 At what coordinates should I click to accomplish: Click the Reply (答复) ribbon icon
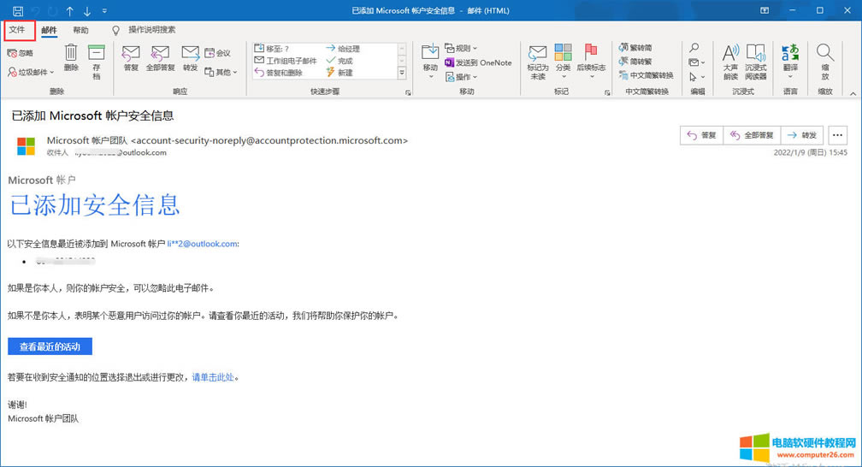click(131, 58)
